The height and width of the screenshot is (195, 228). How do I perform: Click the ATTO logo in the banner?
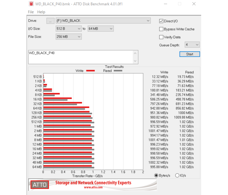(x=40, y=185)
